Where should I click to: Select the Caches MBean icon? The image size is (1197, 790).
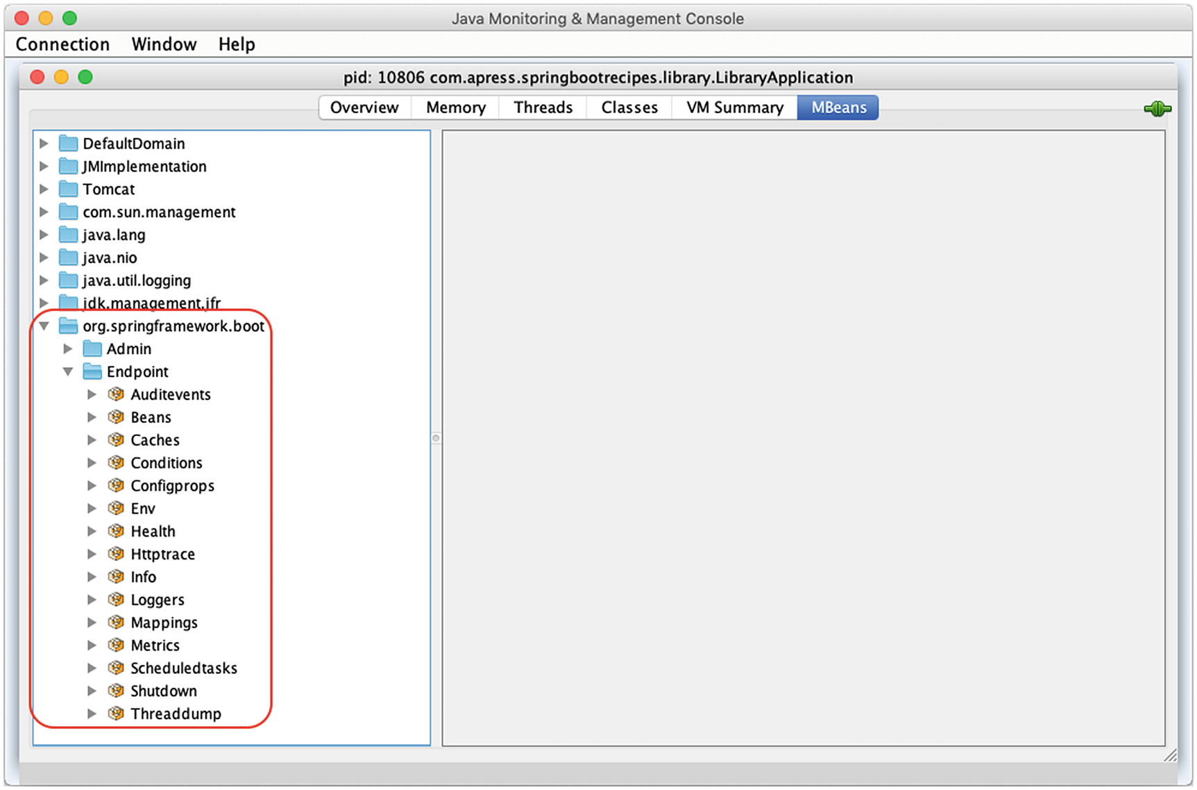click(x=116, y=440)
